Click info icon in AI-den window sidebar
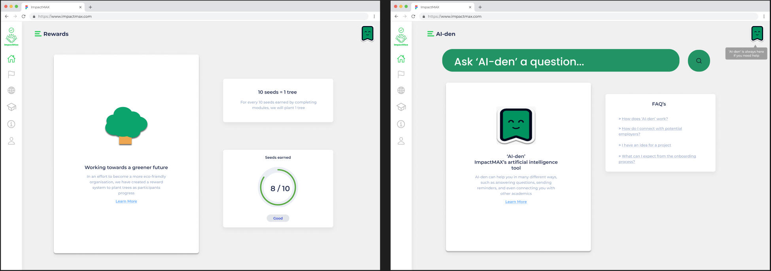Image resolution: width=771 pixels, height=271 pixels. (401, 124)
